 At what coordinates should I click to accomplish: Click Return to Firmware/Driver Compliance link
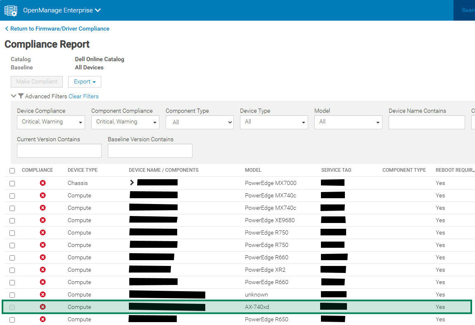pyautogui.click(x=59, y=29)
